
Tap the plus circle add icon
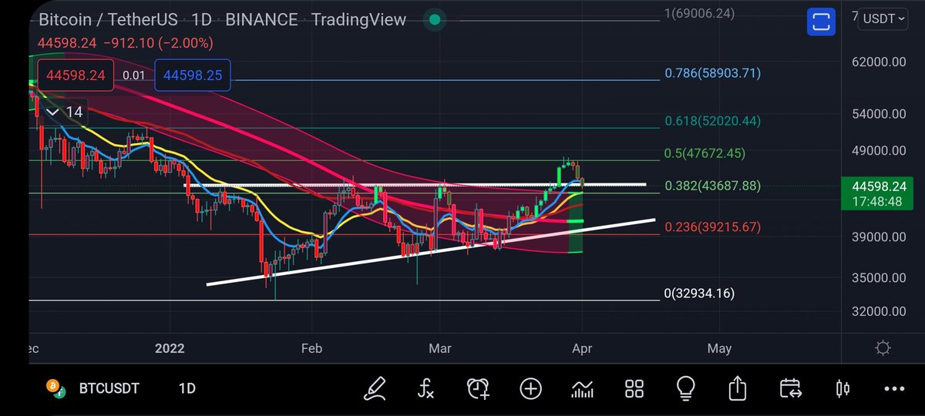click(530, 388)
